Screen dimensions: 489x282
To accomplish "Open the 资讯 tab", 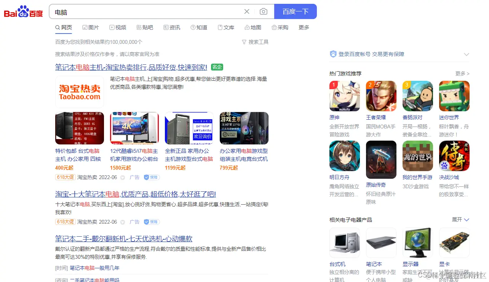I will click(x=172, y=27).
